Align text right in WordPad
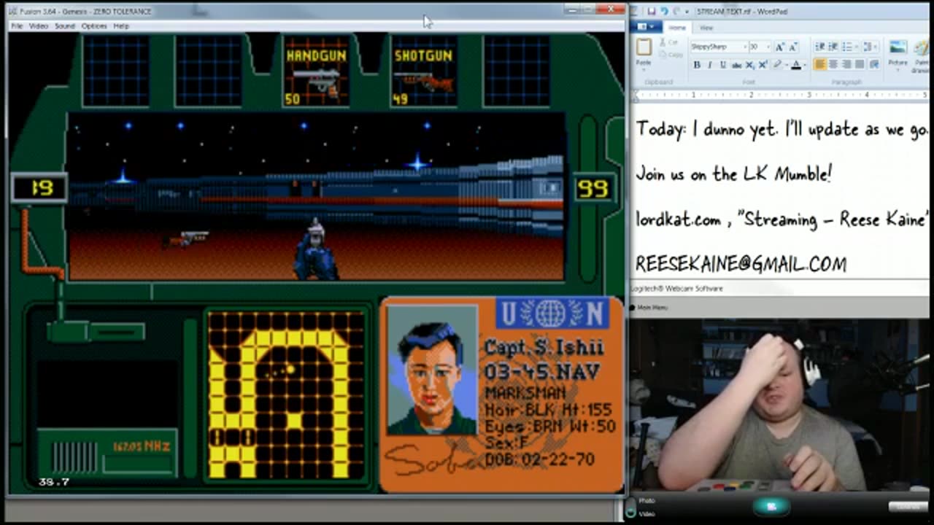Viewport: 934px width, 525px height. tap(846, 64)
